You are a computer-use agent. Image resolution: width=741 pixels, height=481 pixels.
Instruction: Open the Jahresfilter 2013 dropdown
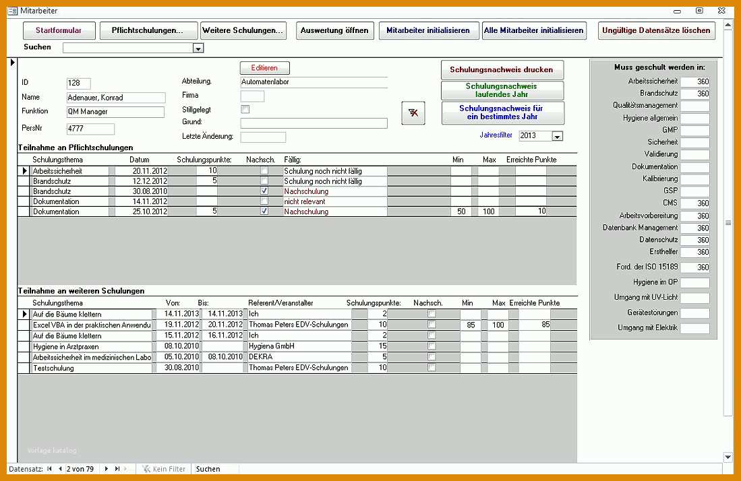coord(558,136)
